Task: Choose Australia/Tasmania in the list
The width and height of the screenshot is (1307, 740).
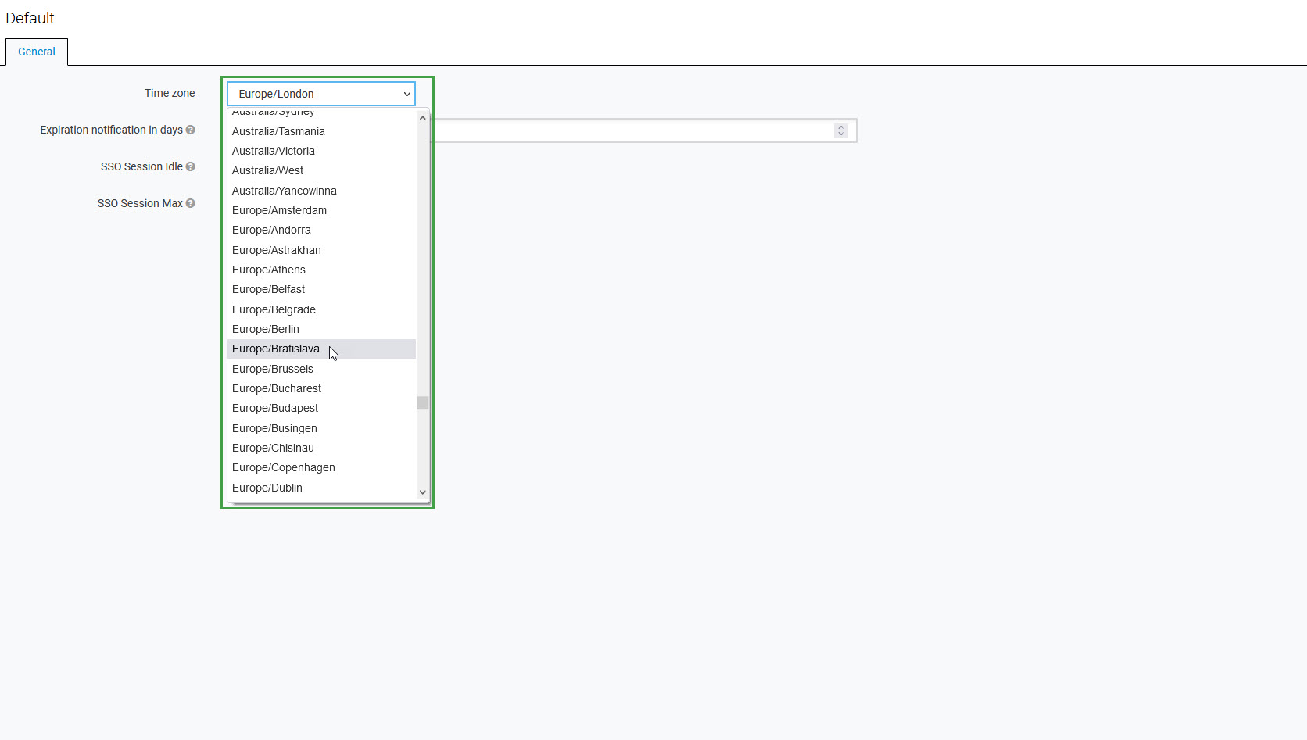Action: click(278, 132)
